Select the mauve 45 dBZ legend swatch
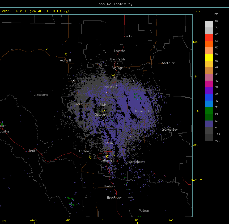Viewport: 229px width, 224px height. [209, 77]
